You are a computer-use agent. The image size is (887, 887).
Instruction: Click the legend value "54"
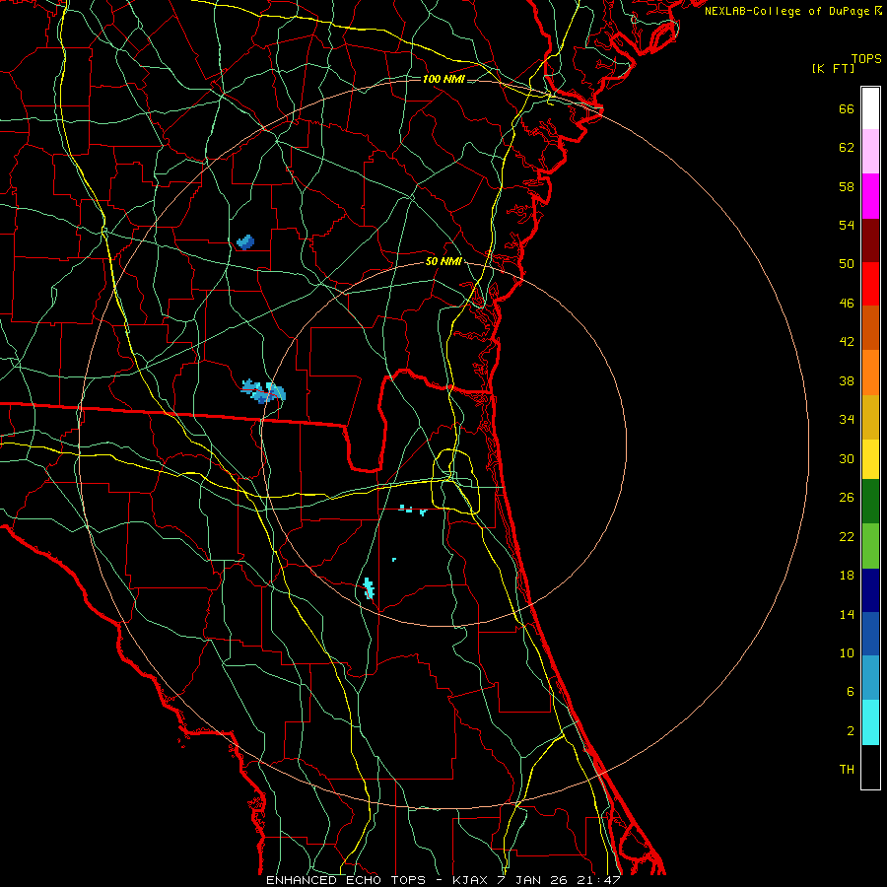(x=847, y=225)
